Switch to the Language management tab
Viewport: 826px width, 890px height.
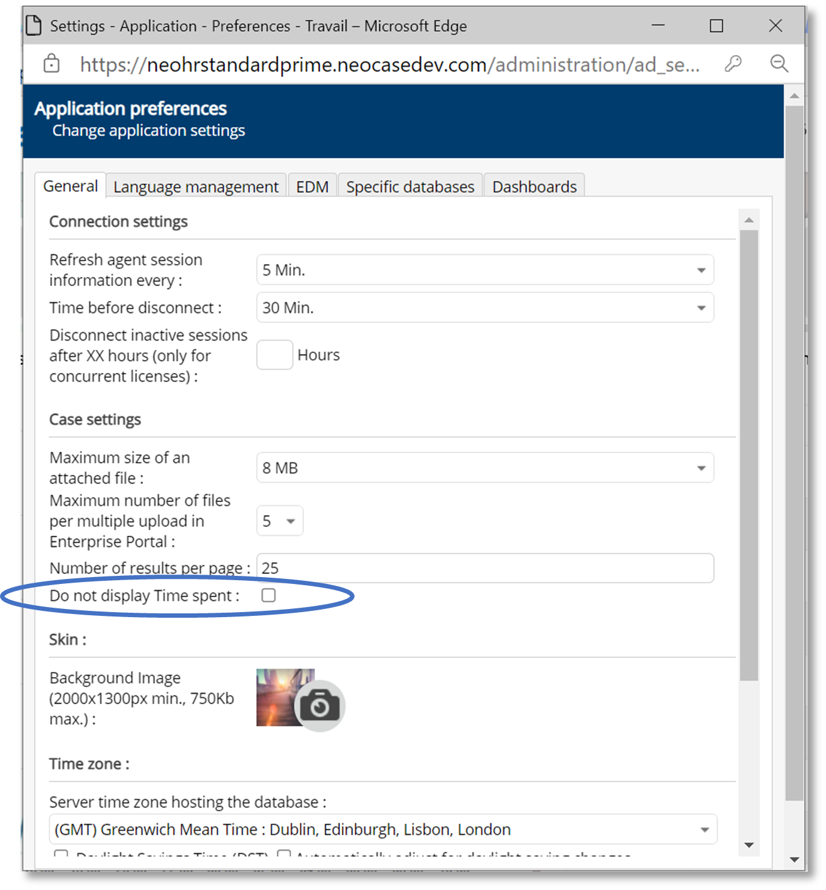pyautogui.click(x=196, y=187)
